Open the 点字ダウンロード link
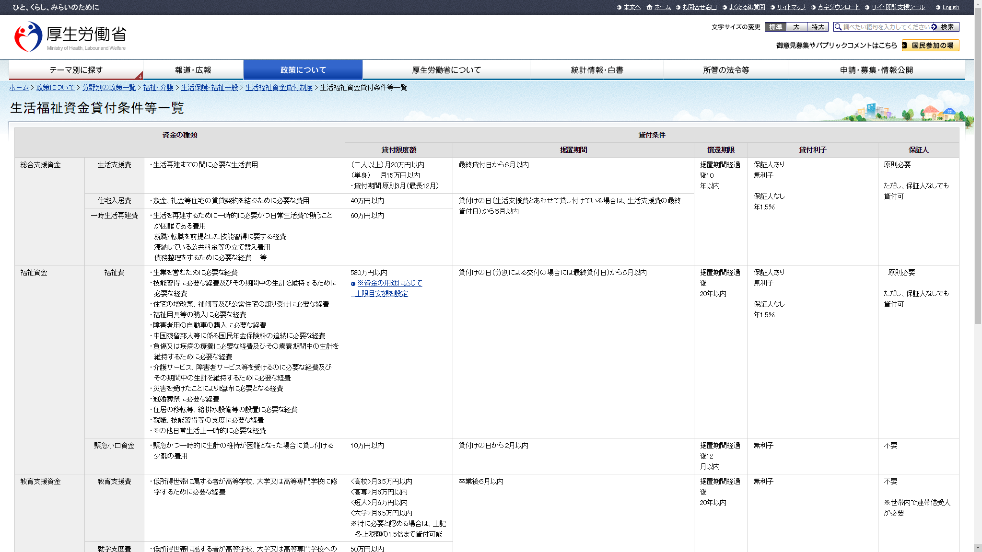The image size is (982, 552). (839, 7)
